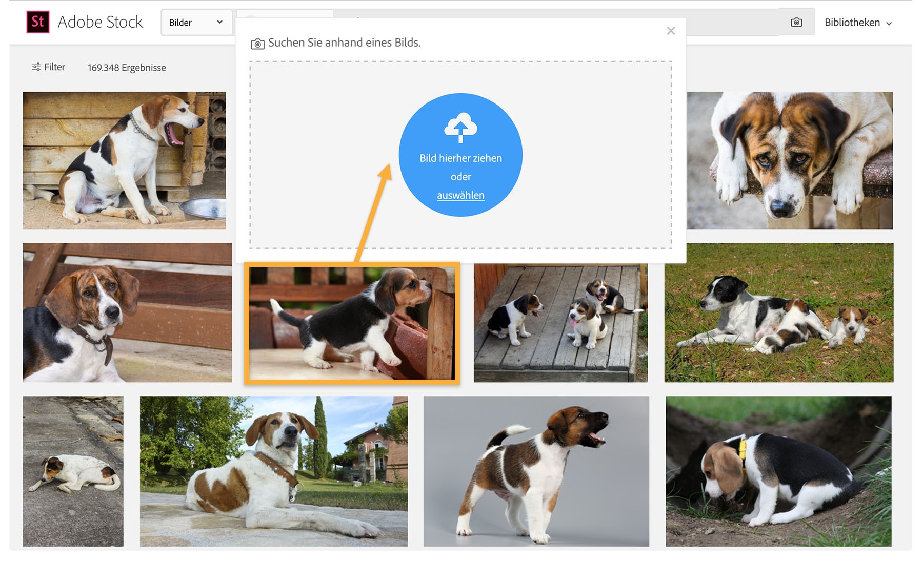Click the camera icon beside Suchen Sie anhand
Viewport: 923px width, 563px height.
point(257,44)
